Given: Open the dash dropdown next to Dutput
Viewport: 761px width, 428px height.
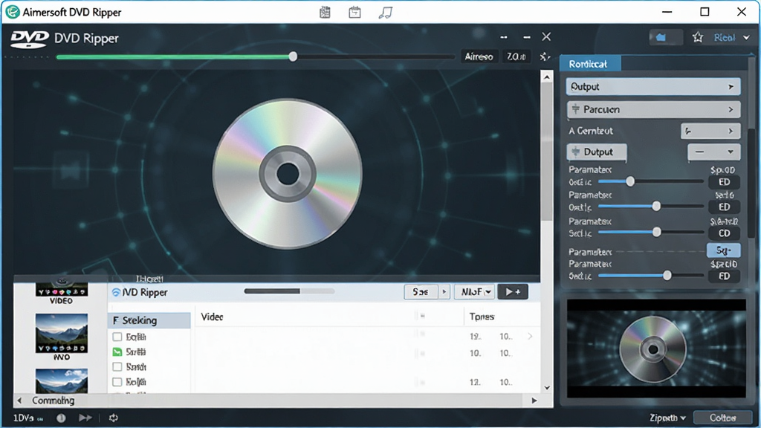Looking at the screenshot, I should tap(714, 152).
